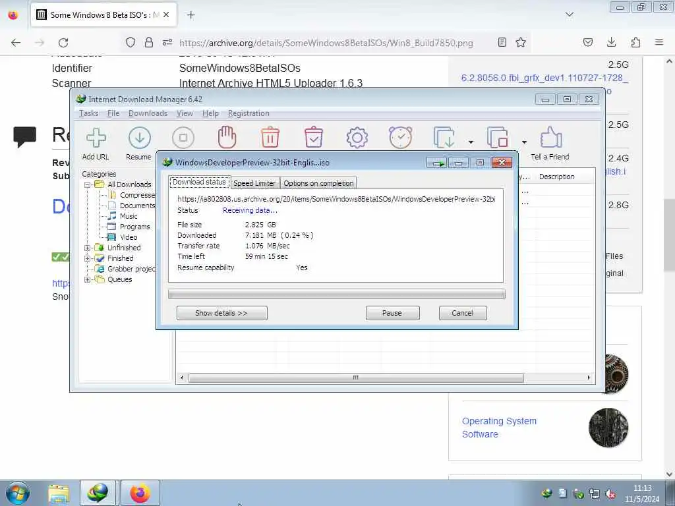Viewport: 675px width, 506px height.
Task: Click the site padlock icon
Action: coord(149,42)
